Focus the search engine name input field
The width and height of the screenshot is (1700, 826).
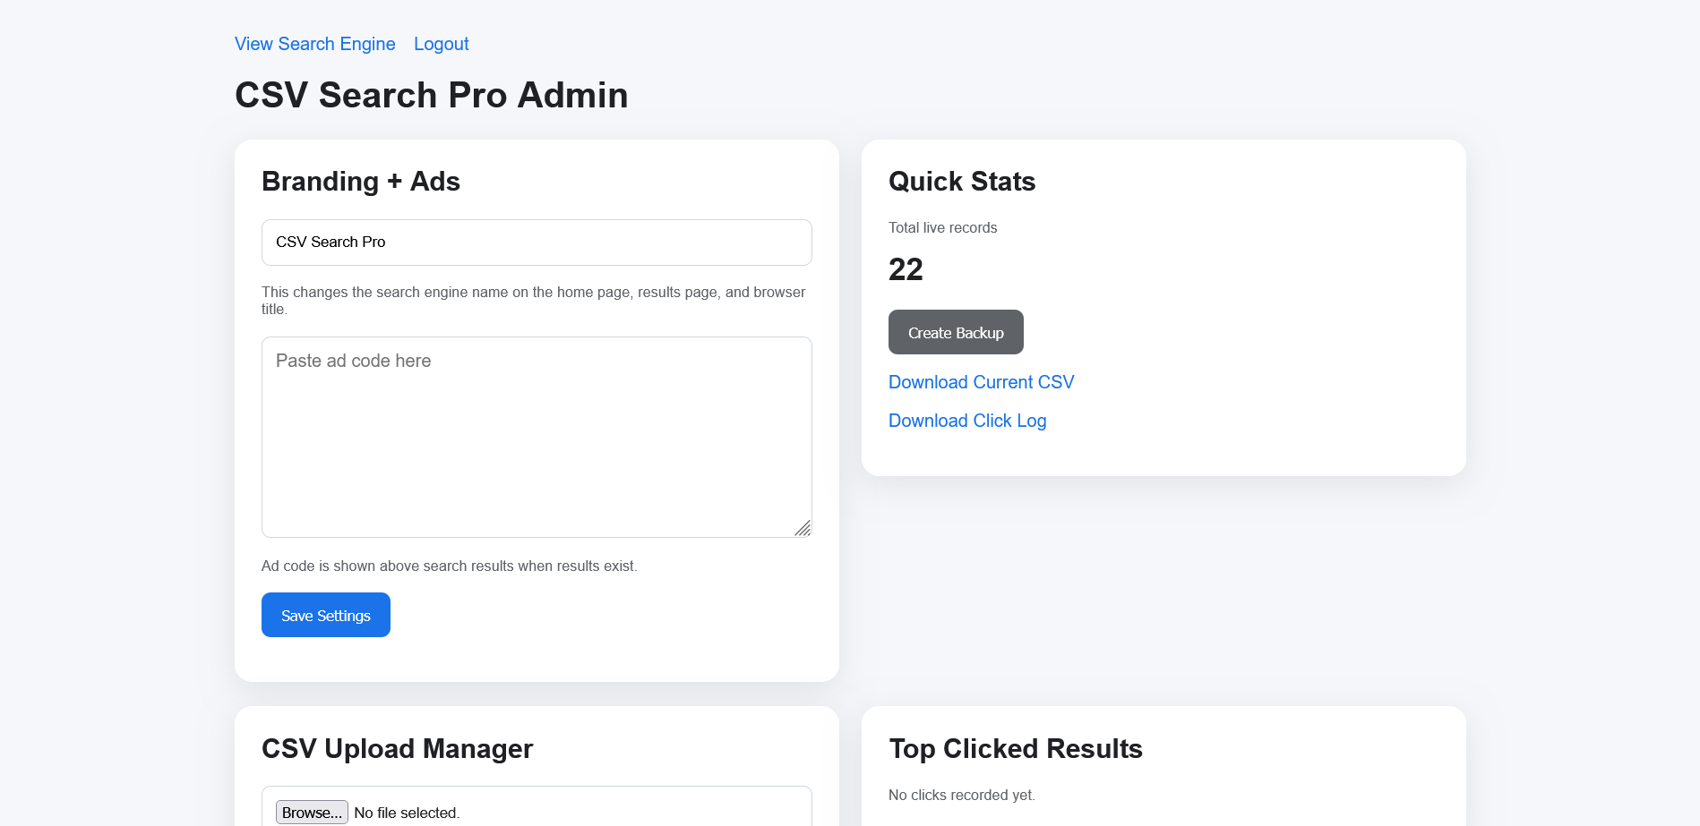(537, 243)
